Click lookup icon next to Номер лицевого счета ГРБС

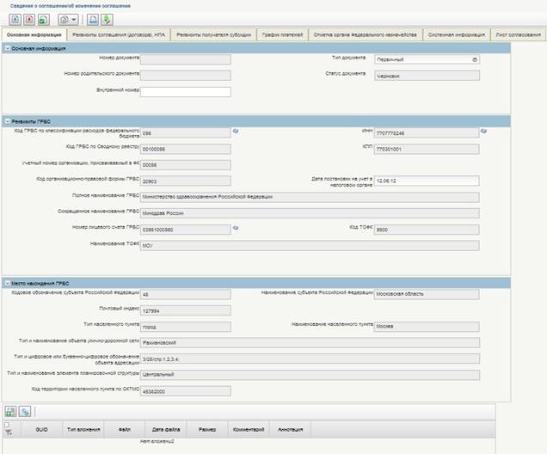pyautogui.click(x=236, y=228)
